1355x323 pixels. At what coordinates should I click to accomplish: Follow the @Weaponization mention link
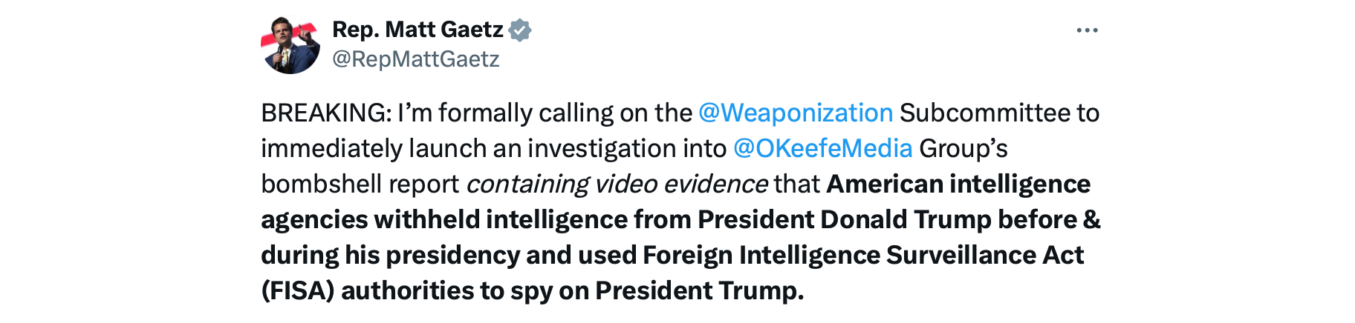click(795, 113)
